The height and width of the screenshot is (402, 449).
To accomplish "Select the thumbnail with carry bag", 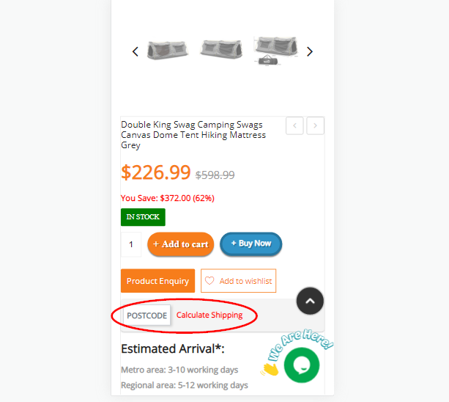I will 276,51.
